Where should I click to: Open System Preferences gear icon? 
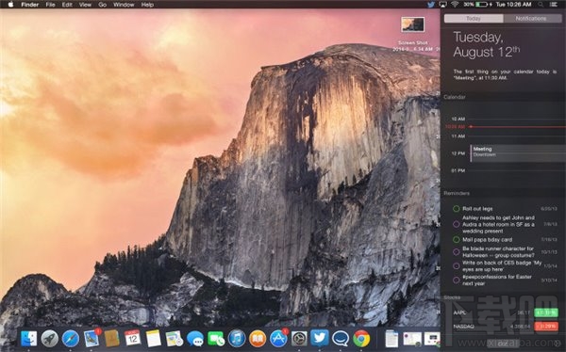click(299, 339)
